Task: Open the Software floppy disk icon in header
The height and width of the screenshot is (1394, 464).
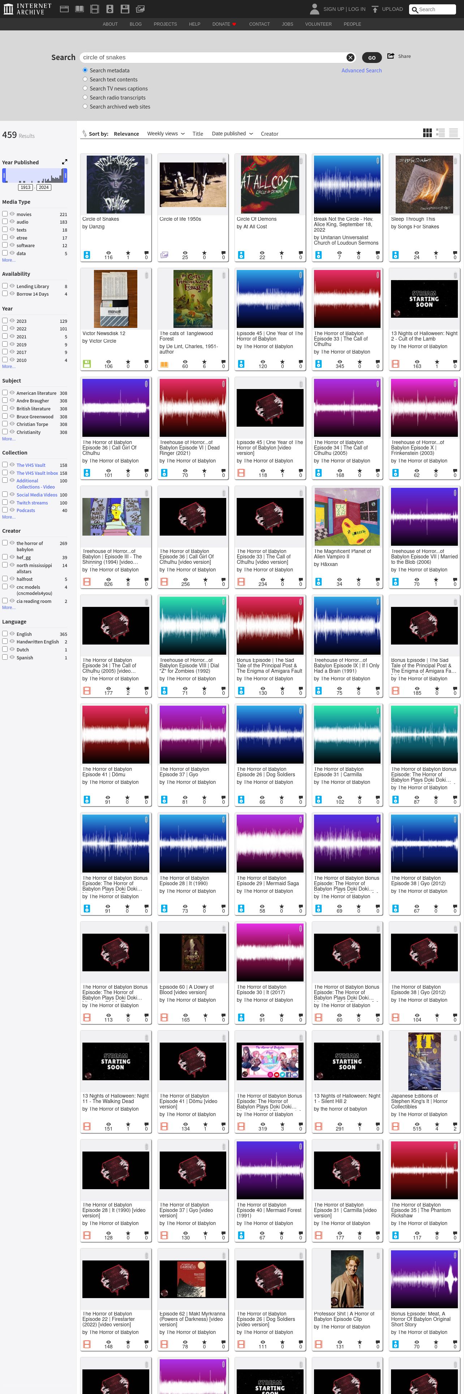Action: click(x=125, y=9)
